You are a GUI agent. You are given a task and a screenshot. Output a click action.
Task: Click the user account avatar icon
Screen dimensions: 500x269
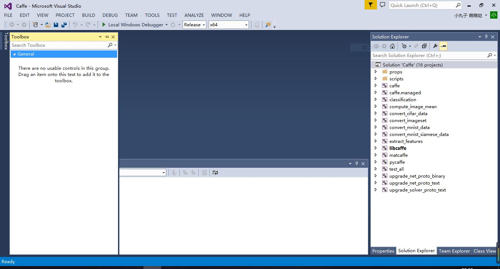pyautogui.click(x=494, y=15)
